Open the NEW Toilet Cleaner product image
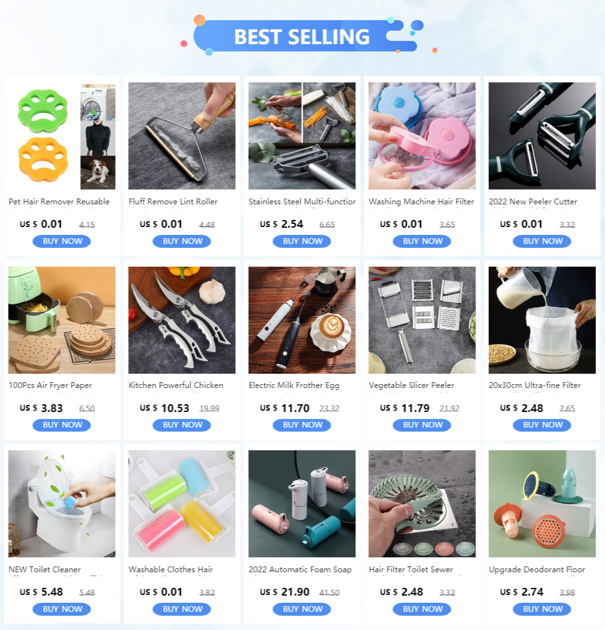 point(62,503)
